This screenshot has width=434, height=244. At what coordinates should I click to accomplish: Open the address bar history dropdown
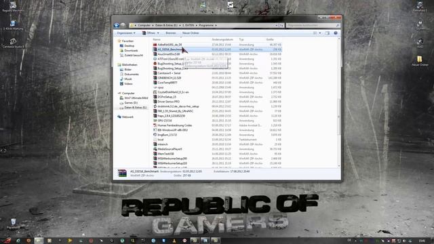pos(276,25)
